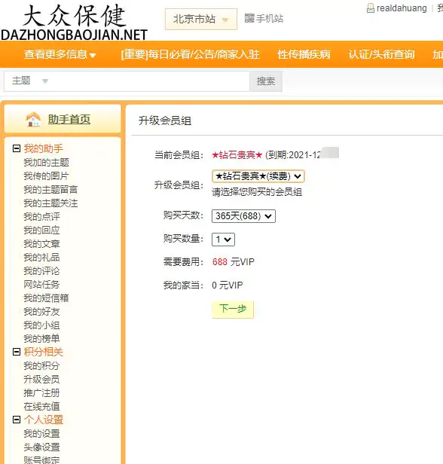Click the user icon next to realdahuang
Viewport: 443px width, 464px height.
pos(370,8)
